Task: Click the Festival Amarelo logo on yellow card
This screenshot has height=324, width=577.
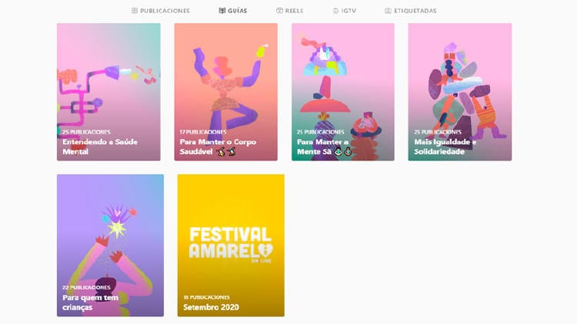Action: 231,244
